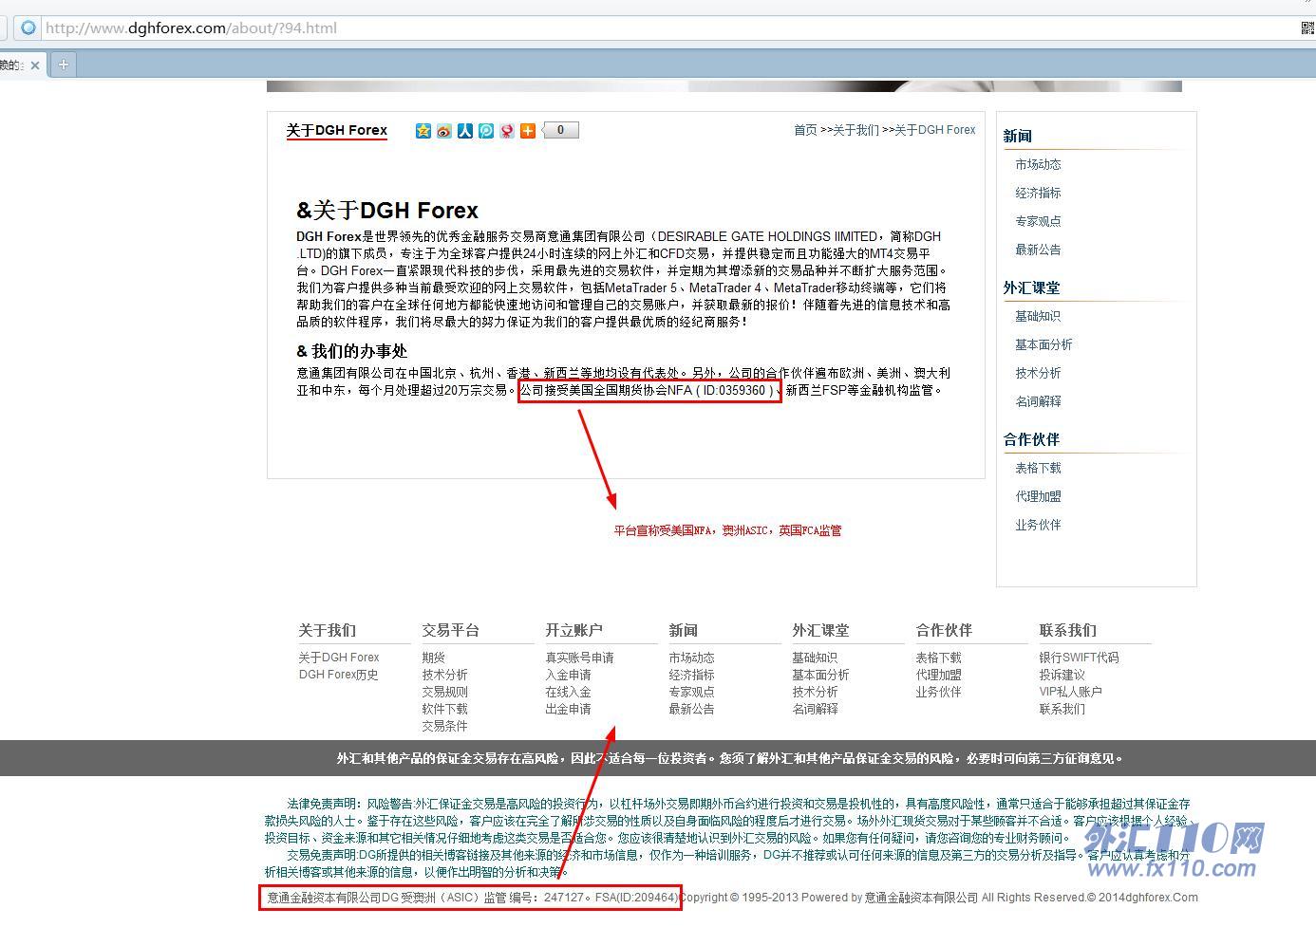Open 名词解释 under footer 外汇课堂
Viewport: 1316px width, 927px height.
pyautogui.click(x=816, y=709)
